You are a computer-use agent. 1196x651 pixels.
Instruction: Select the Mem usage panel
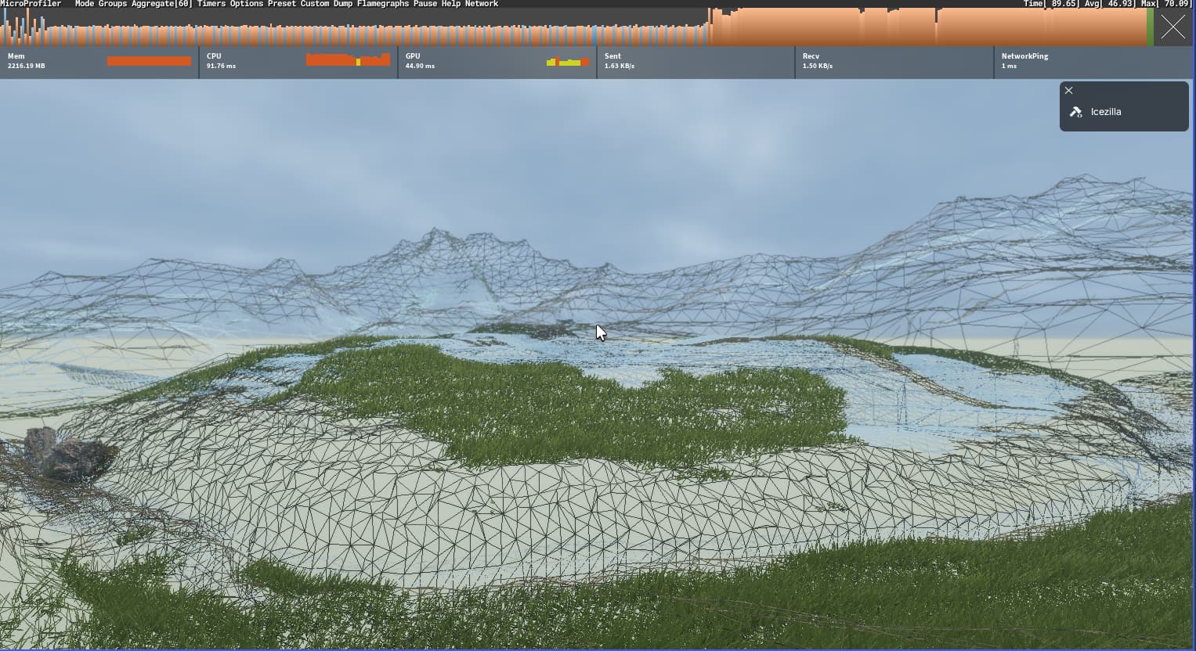pos(99,62)
